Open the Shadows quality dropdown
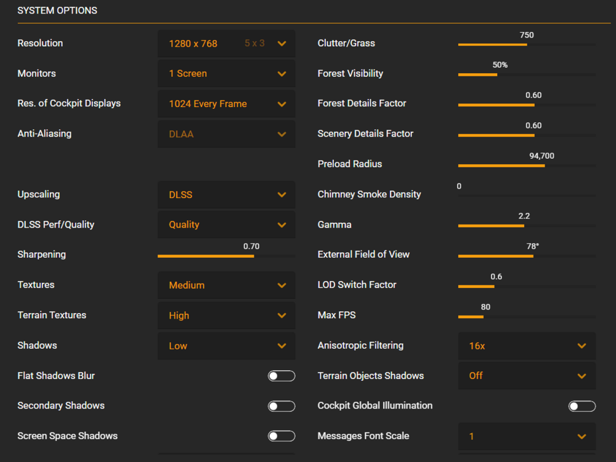Screen dimensions: 616x462 [x=226, y=346]
